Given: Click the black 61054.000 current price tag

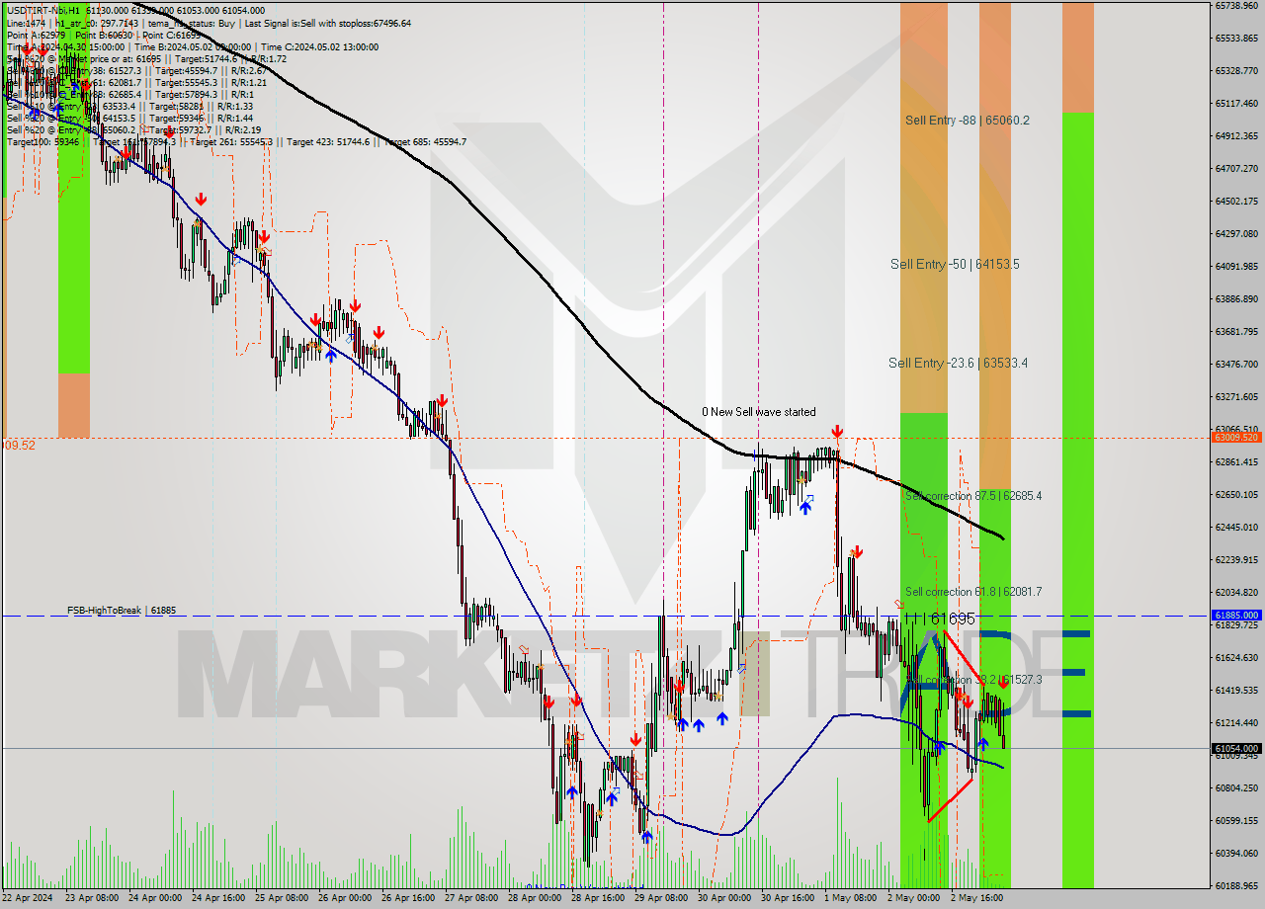Looking at the screenshot, I should (1235, 749).
